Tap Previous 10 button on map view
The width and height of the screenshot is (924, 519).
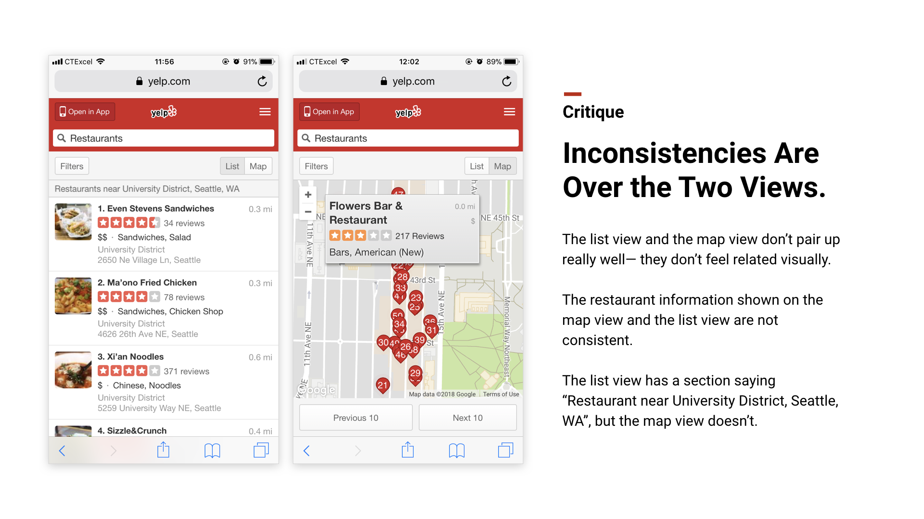(x=355, y=418)
